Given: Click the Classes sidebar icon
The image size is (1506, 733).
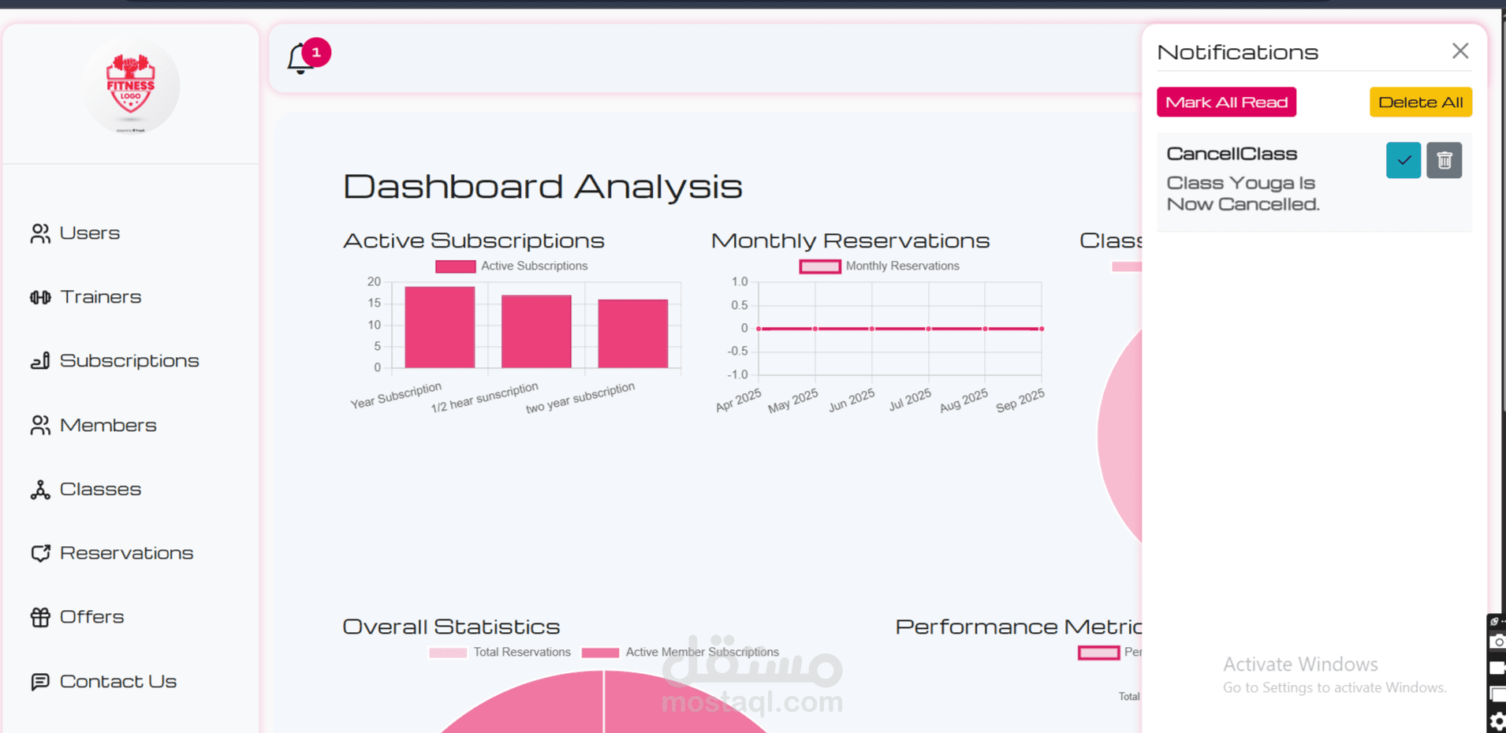Looking at the screenshot, I should tap(40, 489).
